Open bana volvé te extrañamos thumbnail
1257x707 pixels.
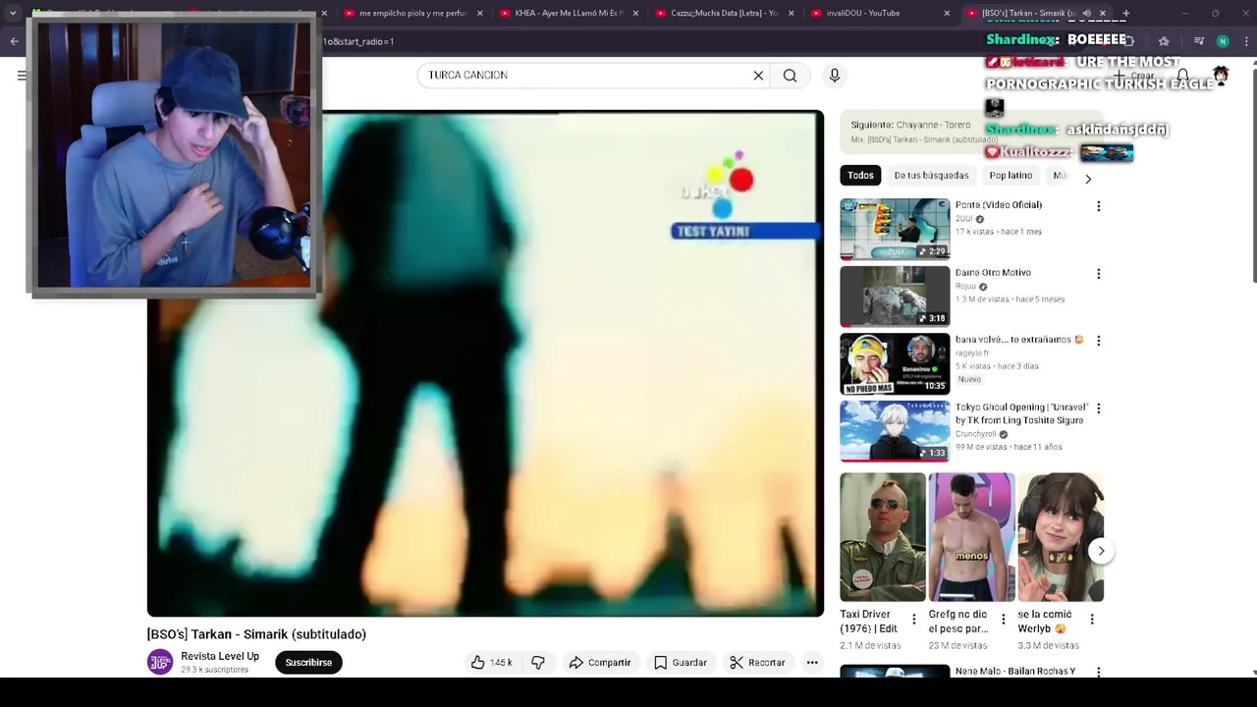point(895,363)
